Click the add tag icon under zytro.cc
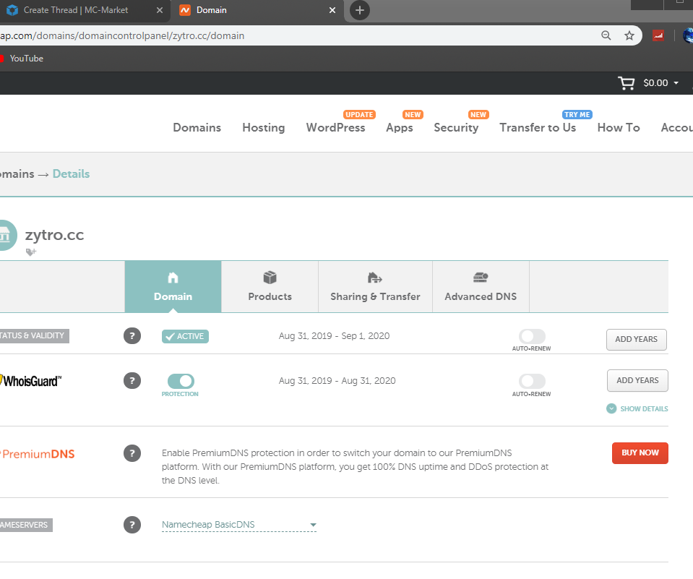The height and width of the screenshot is (579, 693). click(31, 252)
